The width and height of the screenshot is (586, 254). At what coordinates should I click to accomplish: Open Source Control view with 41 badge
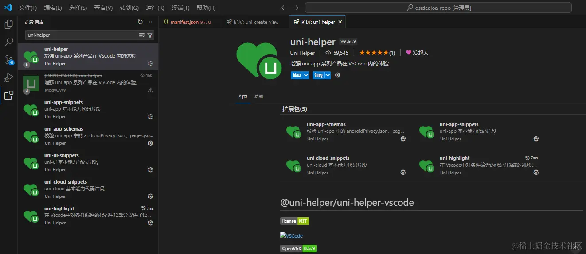[8, 60]
